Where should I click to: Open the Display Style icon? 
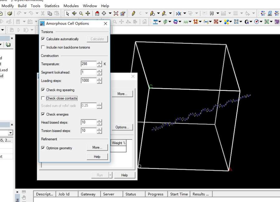click(123, 13)
